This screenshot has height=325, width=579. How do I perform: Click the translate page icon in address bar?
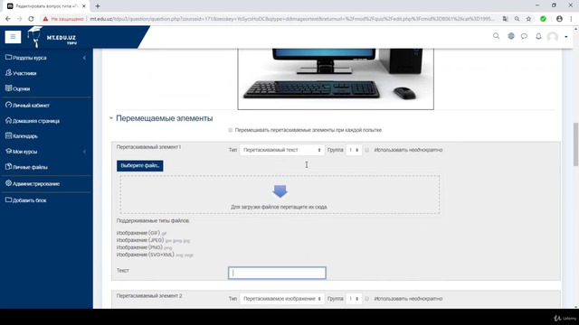[x=505, y=19]
